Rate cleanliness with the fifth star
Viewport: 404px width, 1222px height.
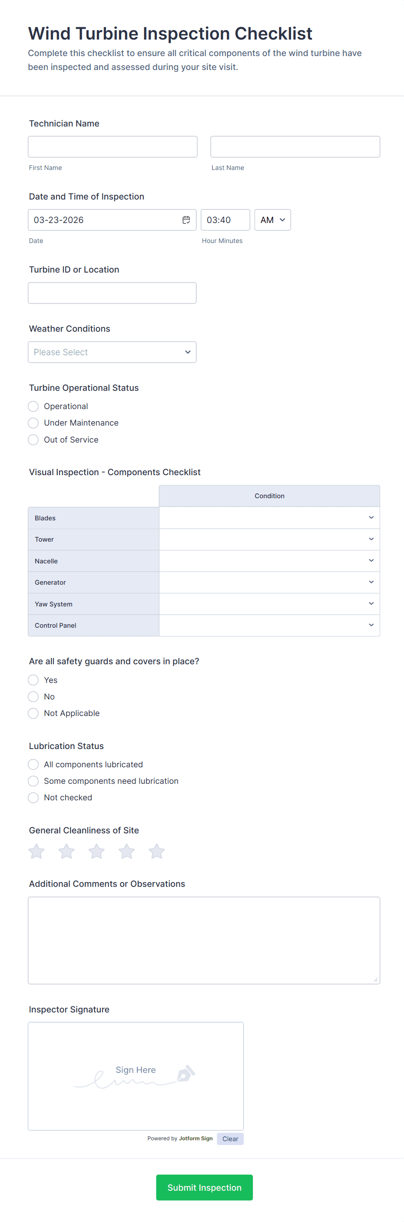[156, 851]
